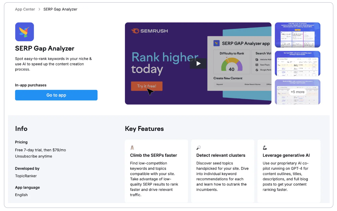
Task: Click the Go to app button
Action: [56, 95]
